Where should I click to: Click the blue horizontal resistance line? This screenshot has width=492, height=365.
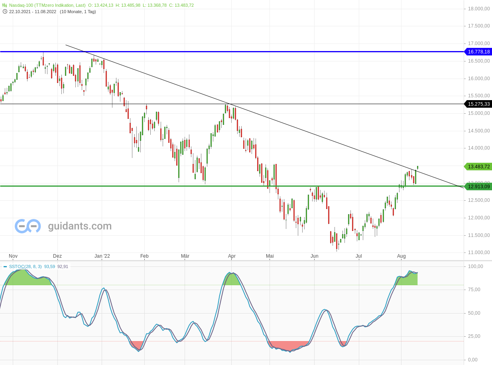(x=239, y=51)
